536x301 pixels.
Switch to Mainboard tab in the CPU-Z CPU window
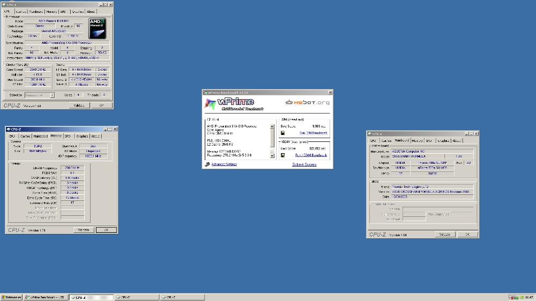pyautogui.click(x=36, y=12)
